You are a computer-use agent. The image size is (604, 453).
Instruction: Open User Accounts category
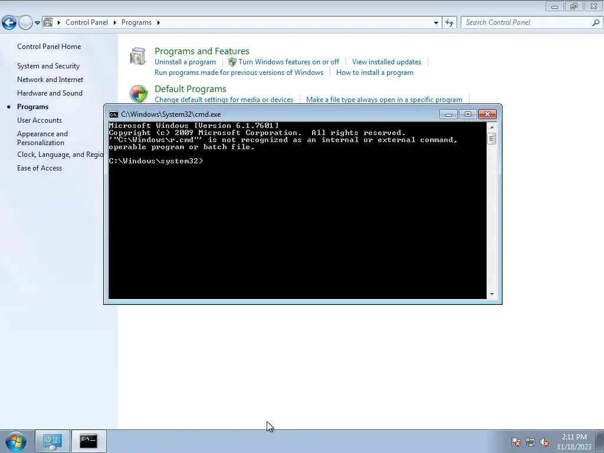coord(40,120)
